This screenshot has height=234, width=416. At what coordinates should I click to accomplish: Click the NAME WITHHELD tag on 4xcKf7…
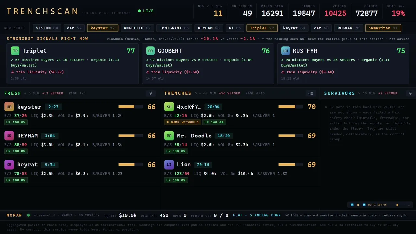click(182, 122)
